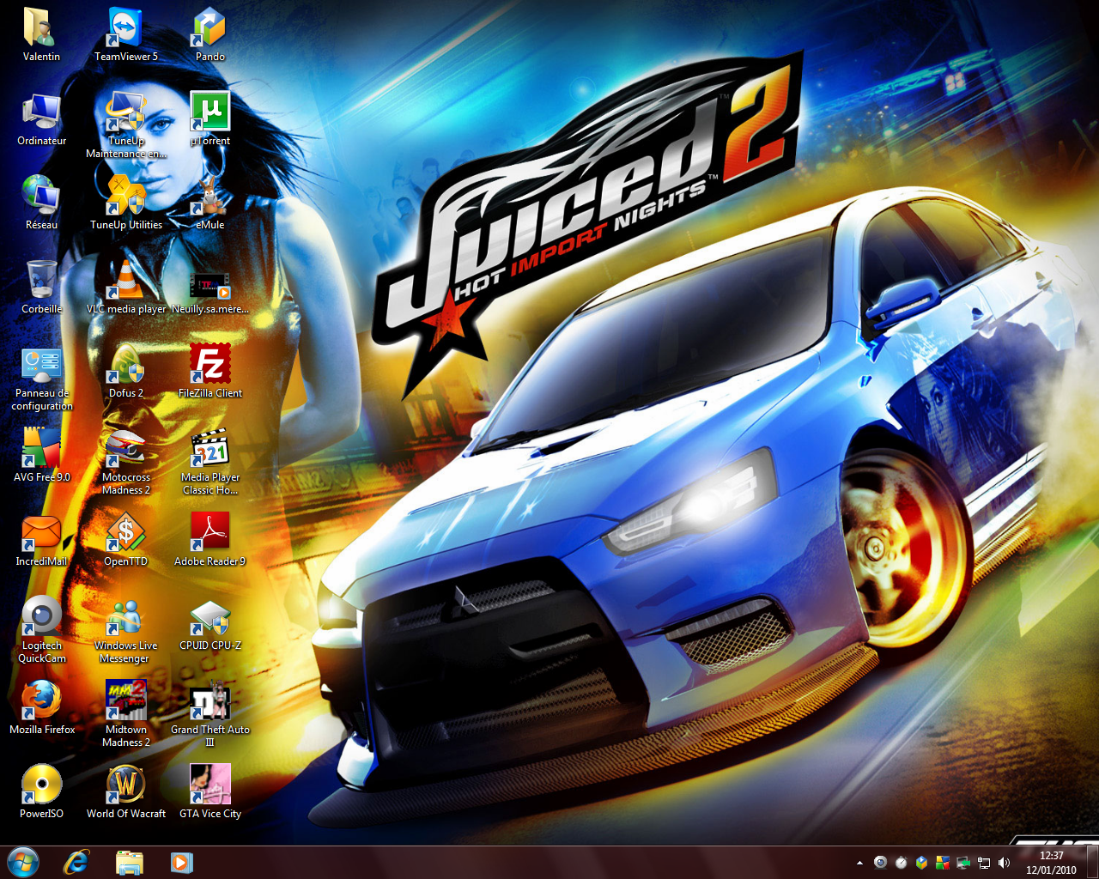Launch TeamViewer 5 from the desktop
This screenshot has height=879, width=1099.
point(126,34)
